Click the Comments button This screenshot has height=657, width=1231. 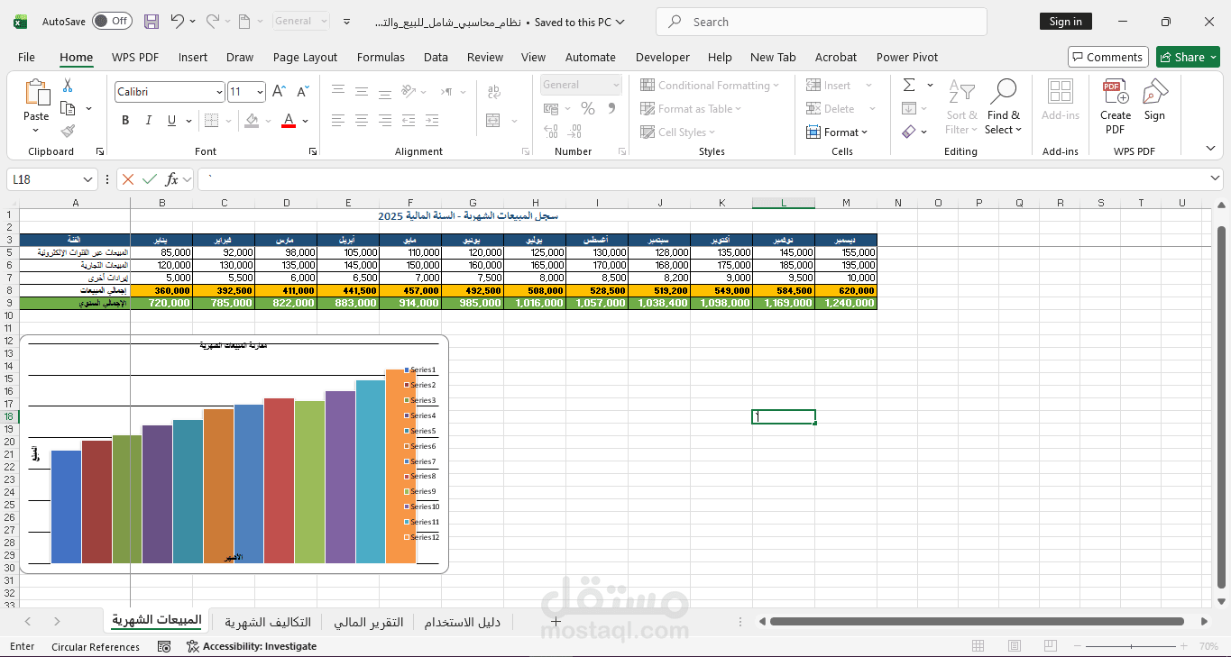pos(1108,57)
